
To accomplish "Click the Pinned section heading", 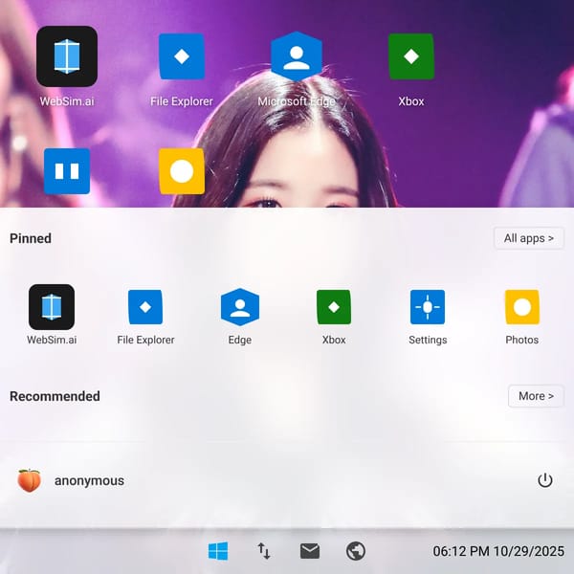I will (31, 238).
